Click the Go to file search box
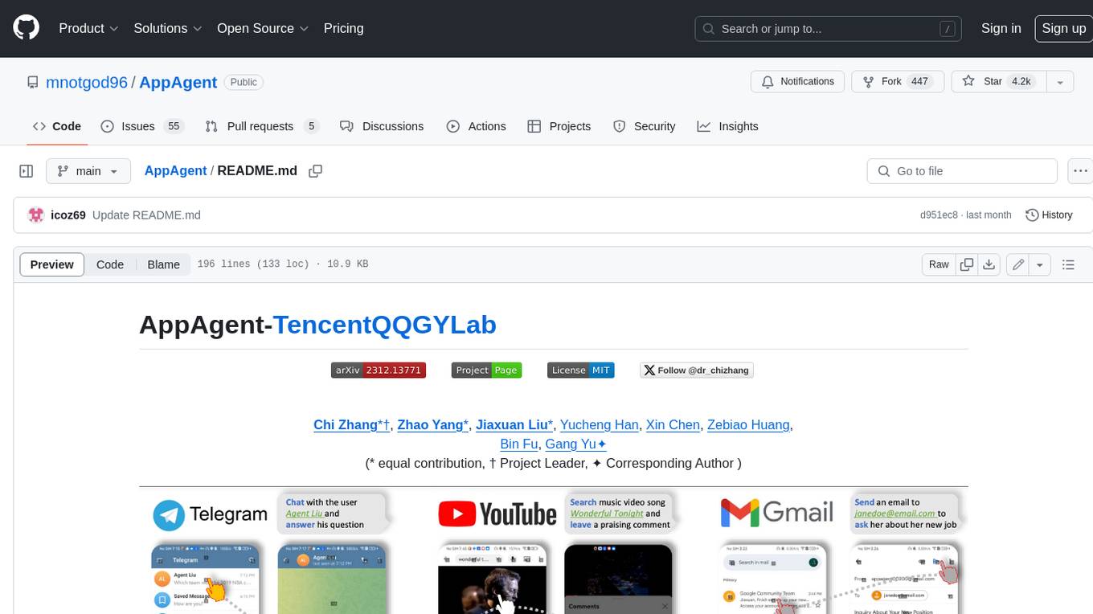The height and width of the screenshot is (614, 1093). [x=962, y=171]
